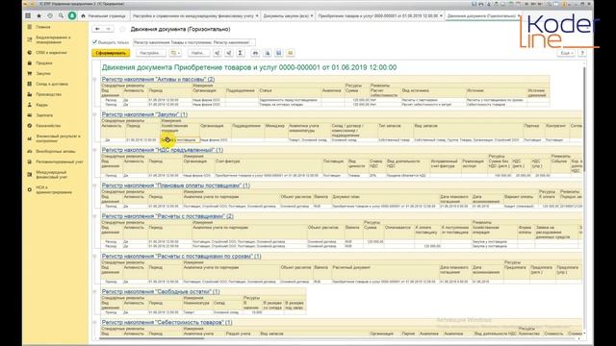Open the Казначейство section
The width and height of the screenshot is (616, 346).
click(x=48, y=126)
